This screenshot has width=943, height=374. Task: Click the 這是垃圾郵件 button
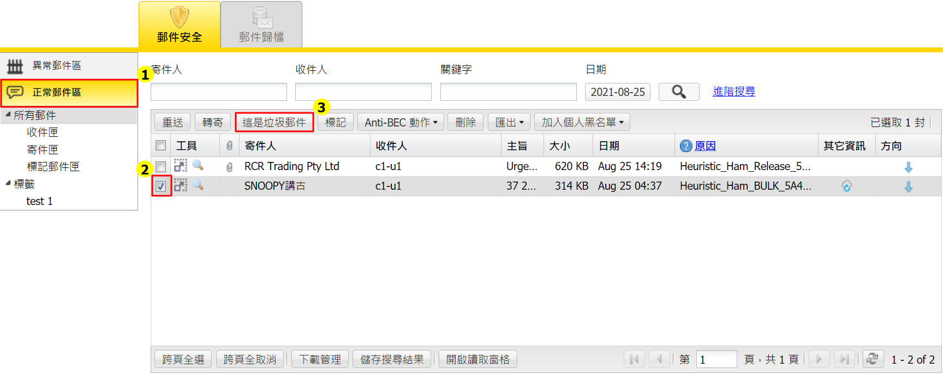pyautogui.click(x=274, y=122)
